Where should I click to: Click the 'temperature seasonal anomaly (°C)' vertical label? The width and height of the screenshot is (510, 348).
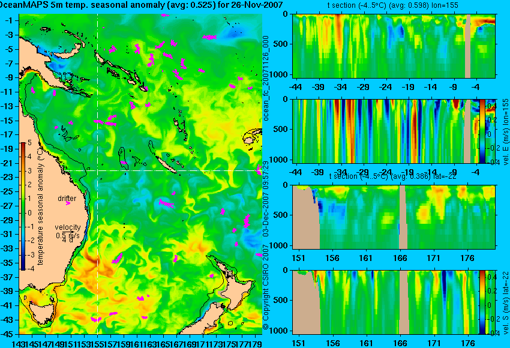pos(40,206)
